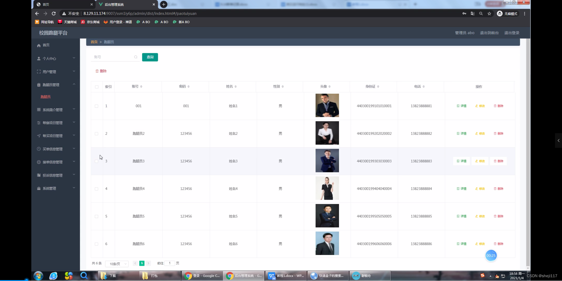Open the 首页 sidebar menu item

point(56,45)
